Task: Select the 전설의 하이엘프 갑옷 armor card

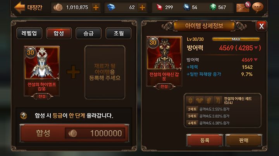Action: pyautogui.click(x=42, y=71)
